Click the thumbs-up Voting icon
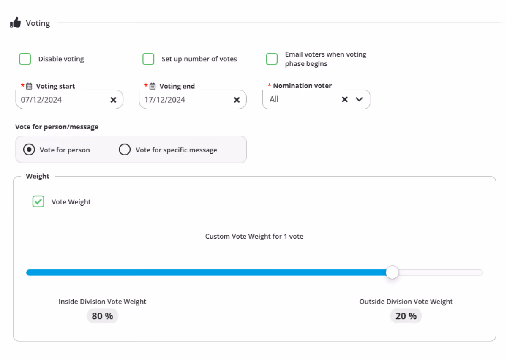 pyautogui.click(x=15, y=23)
